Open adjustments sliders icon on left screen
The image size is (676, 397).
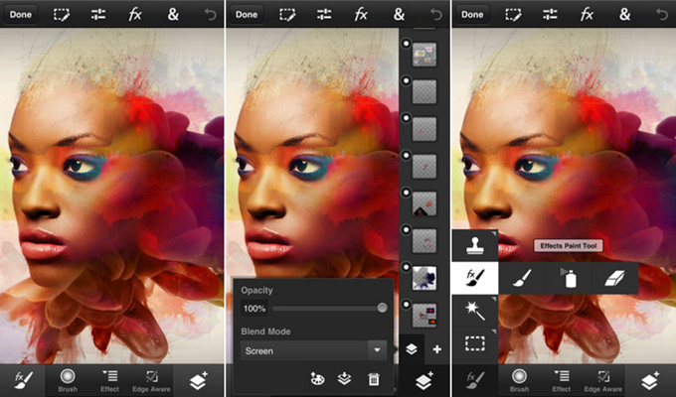tap(98, 15)
